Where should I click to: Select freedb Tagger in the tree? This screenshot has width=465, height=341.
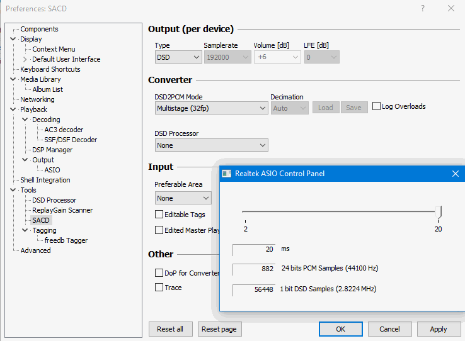[66, 240]
